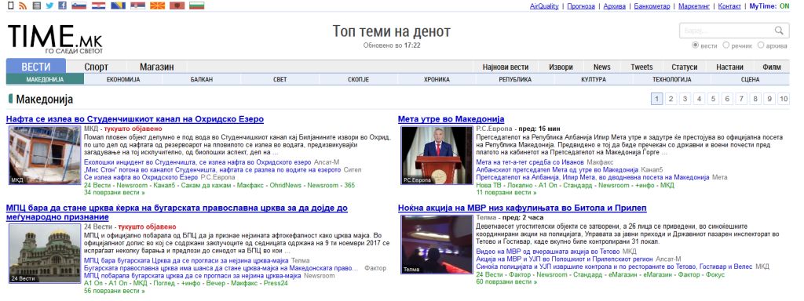Open the Архива top link
The image size is (804, 301).
tap(614, 6)
